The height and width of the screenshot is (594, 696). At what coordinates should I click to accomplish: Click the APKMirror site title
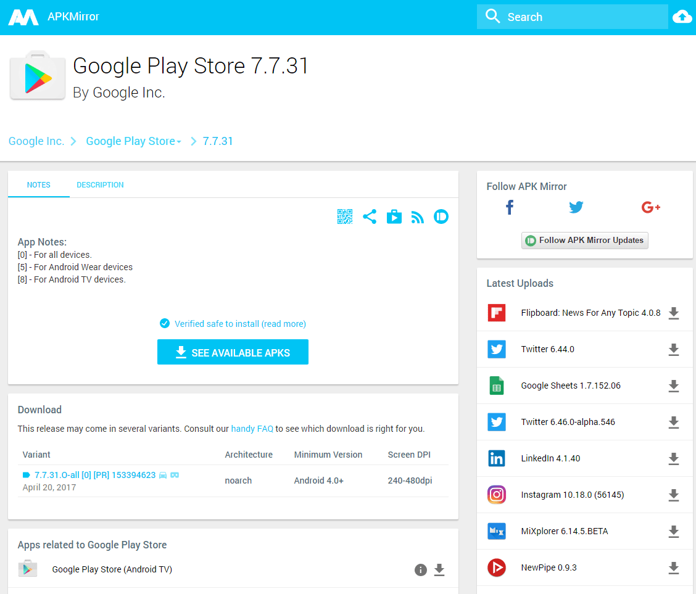click(73, 17)
